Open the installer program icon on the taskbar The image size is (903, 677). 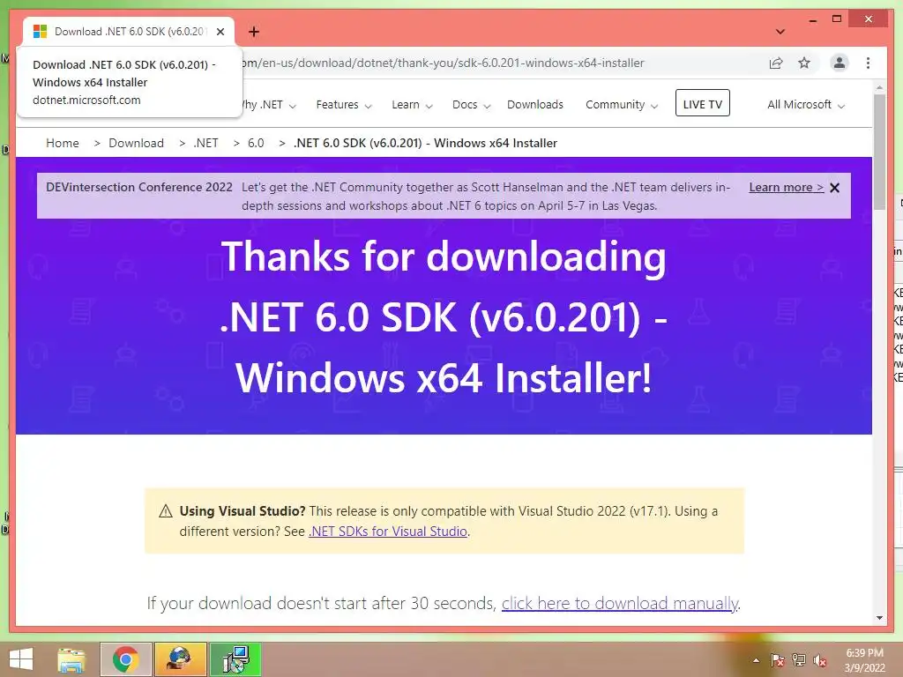point(235,659)
